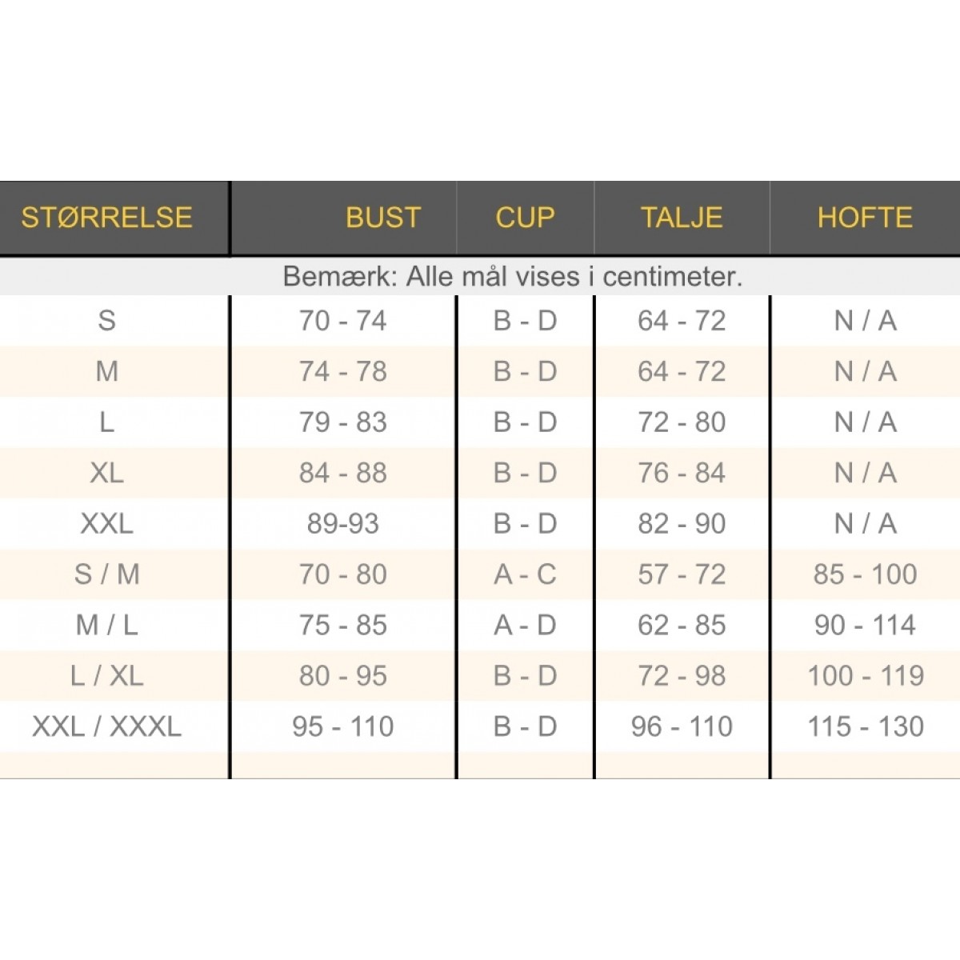Select bust value 89-93
This screenshot has height=960, width=960.
coord(342,524)
